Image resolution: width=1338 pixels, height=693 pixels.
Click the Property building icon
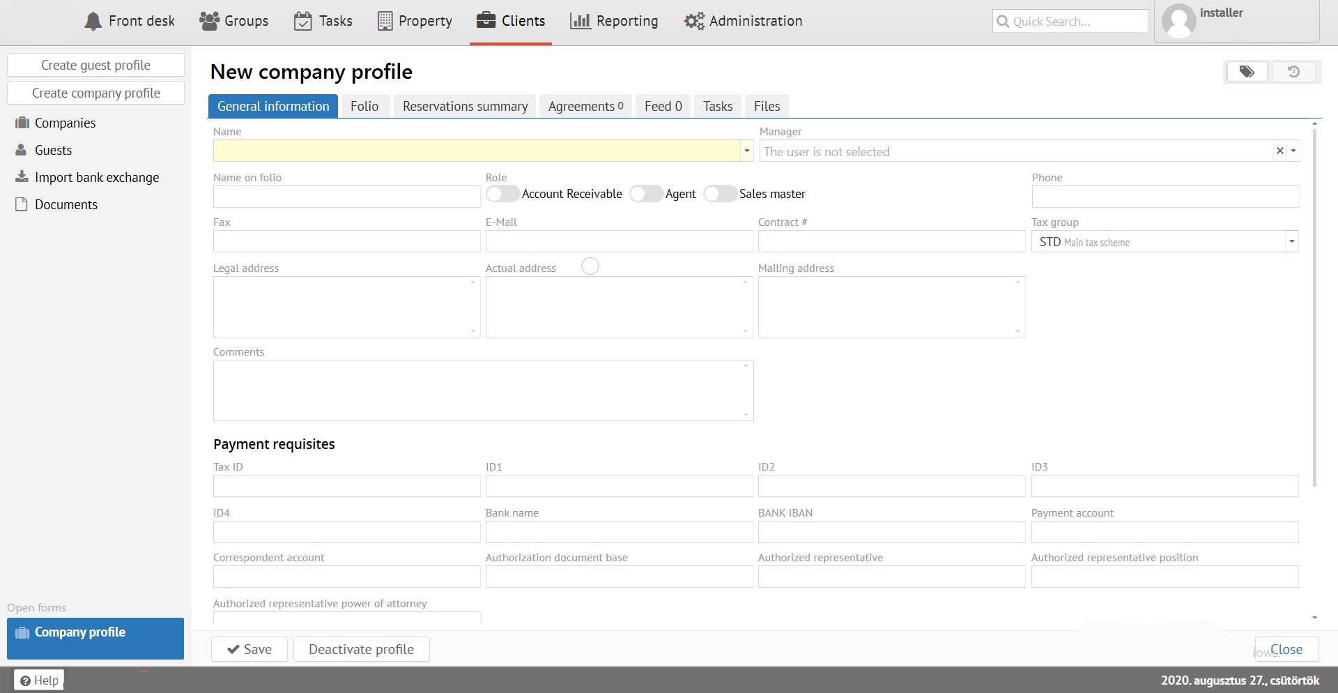pos(385,21)
